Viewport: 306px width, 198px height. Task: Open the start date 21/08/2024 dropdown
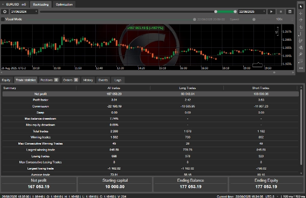point(24,12)
